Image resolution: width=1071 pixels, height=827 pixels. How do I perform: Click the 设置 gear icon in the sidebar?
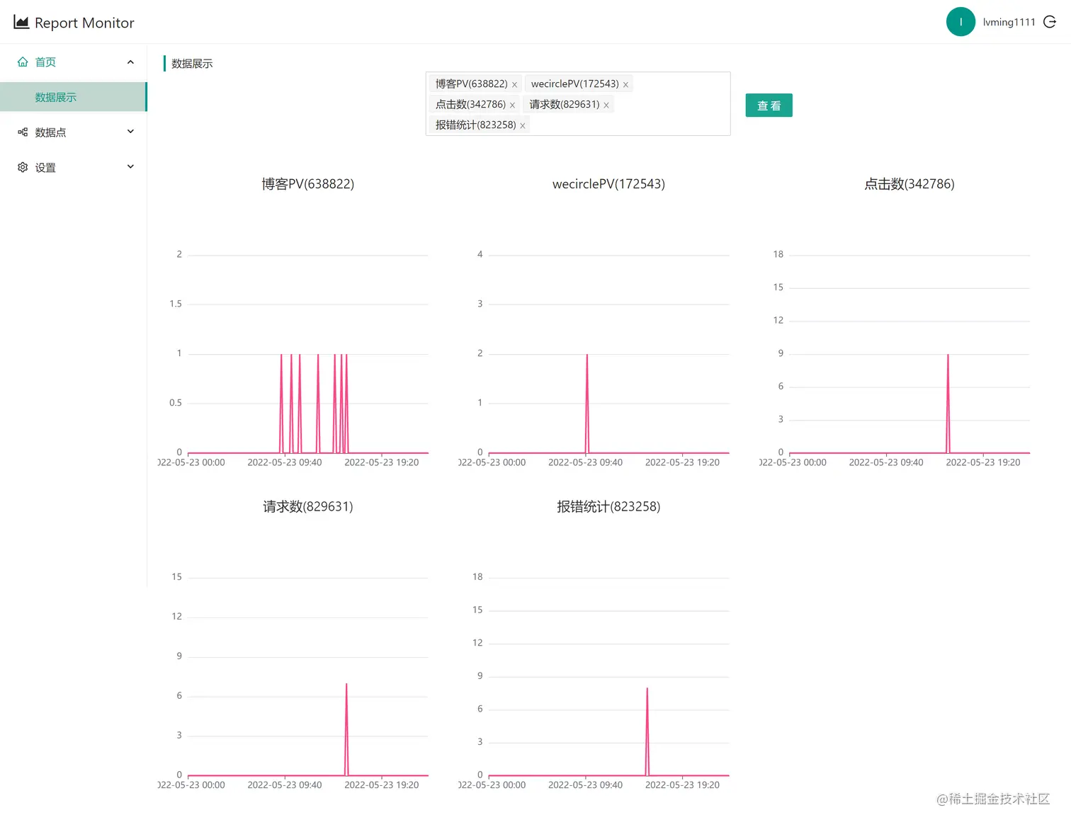click(23, 168)
